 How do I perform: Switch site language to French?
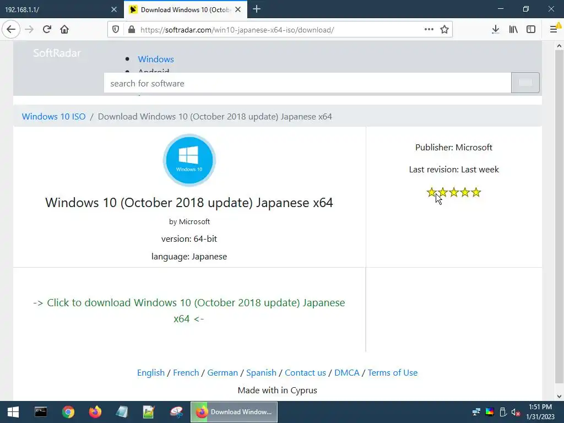(186, 373)
